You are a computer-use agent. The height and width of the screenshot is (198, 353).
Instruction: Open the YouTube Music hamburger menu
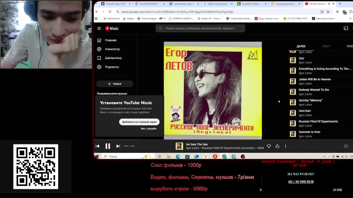[x=99, y=28]
